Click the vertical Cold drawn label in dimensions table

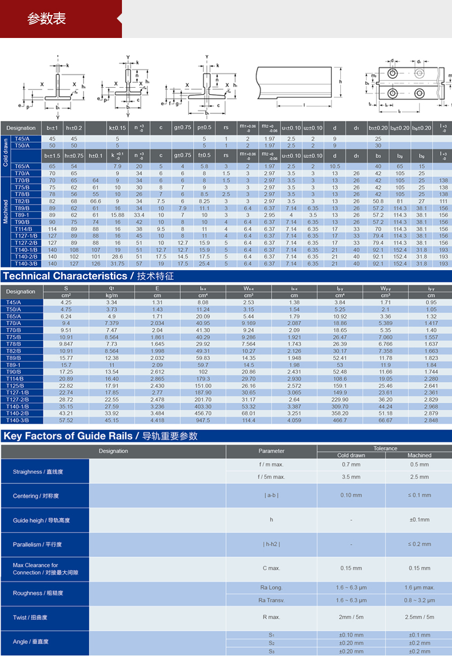5,152
